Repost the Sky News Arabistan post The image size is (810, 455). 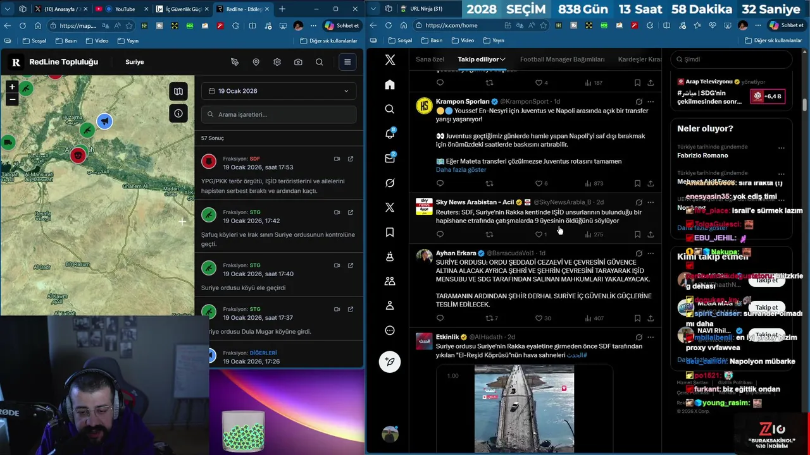coord(489,234)
